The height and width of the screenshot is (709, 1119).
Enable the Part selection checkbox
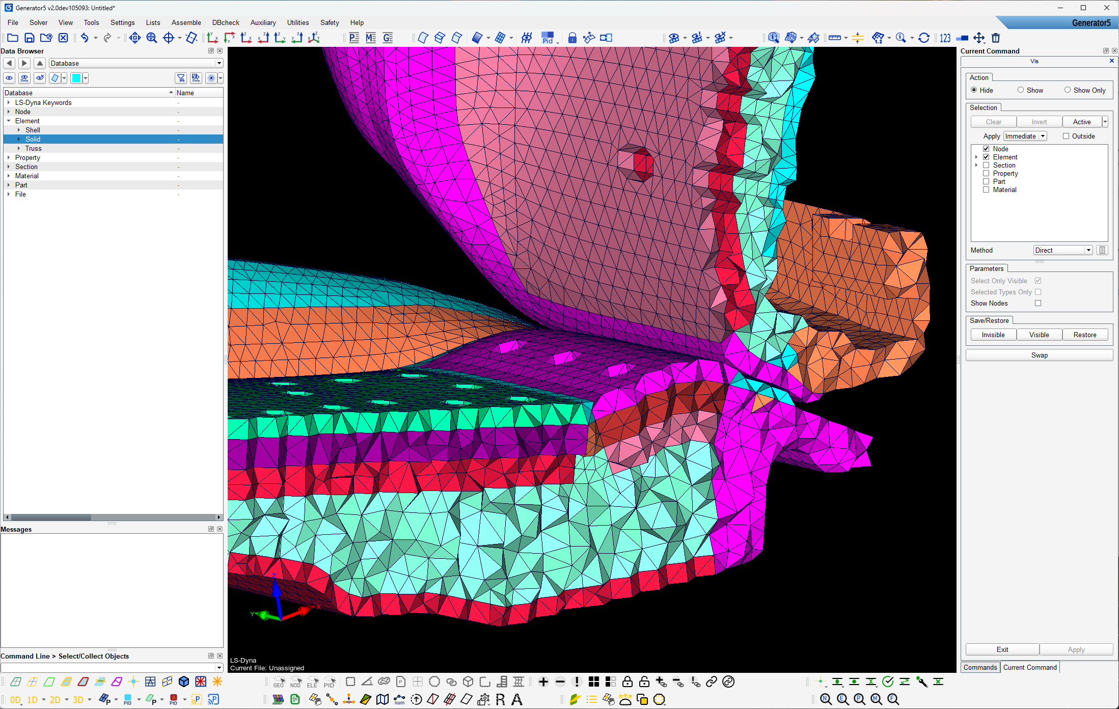click(x=987, y=181)
